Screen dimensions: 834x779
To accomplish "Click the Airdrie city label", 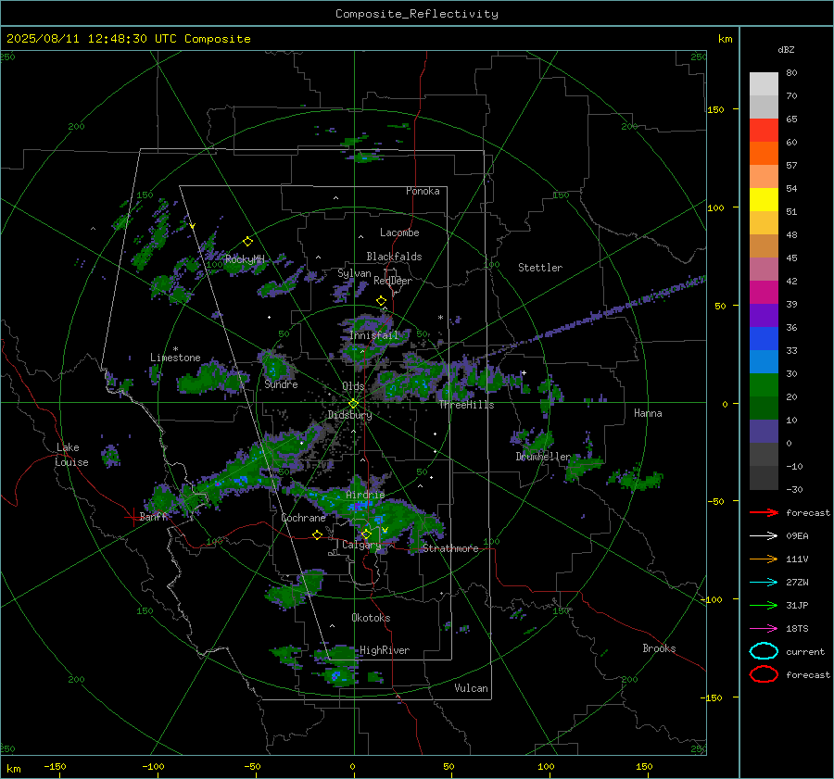I will (x=365, y=495).
